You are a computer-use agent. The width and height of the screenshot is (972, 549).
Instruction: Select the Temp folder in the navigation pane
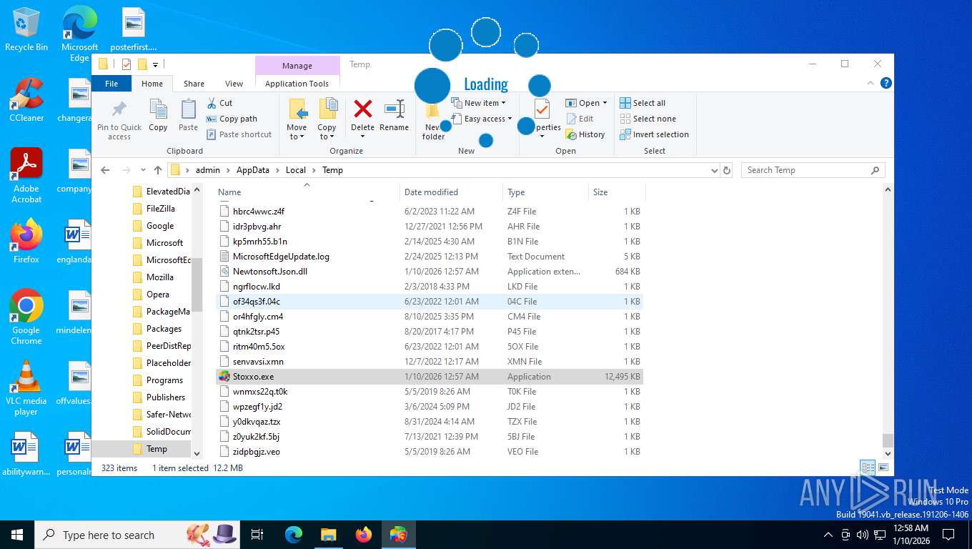point(157,449)
